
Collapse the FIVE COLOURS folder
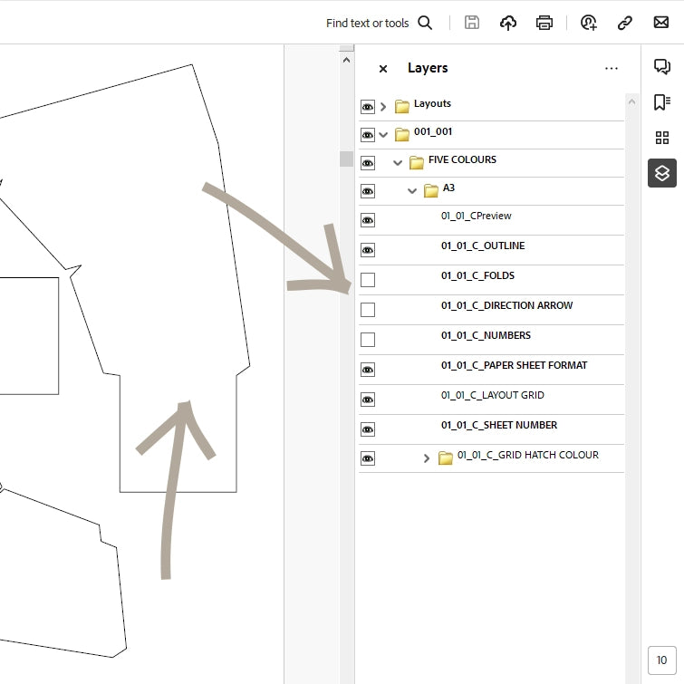398,163
